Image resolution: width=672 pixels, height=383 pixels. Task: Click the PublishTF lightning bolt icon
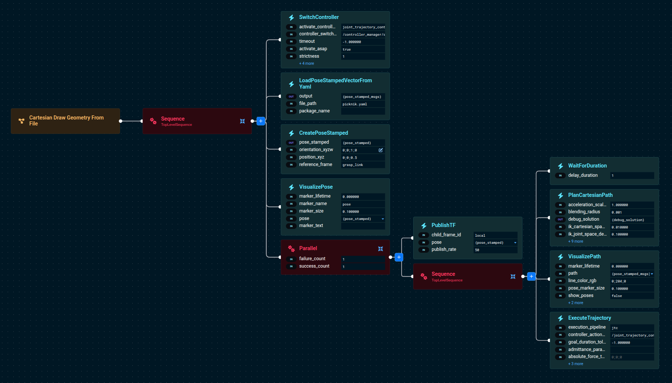pos(424,226)
